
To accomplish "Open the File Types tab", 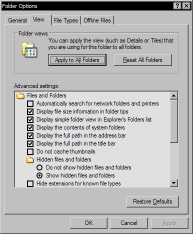I will coord(66,20).
